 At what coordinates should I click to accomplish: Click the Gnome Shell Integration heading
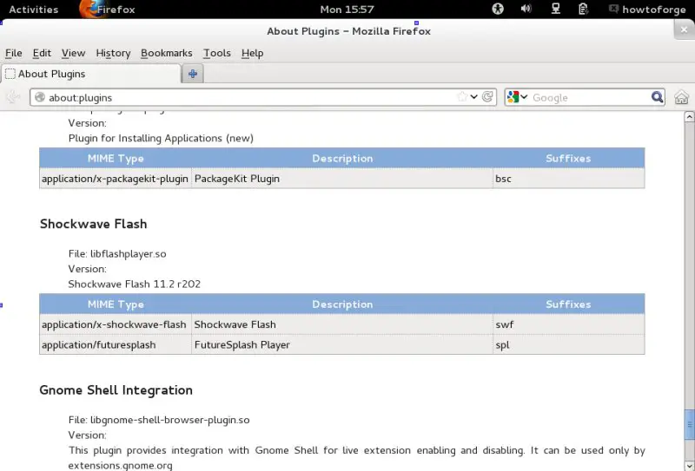pyautogui.click(x=116, y=390)
